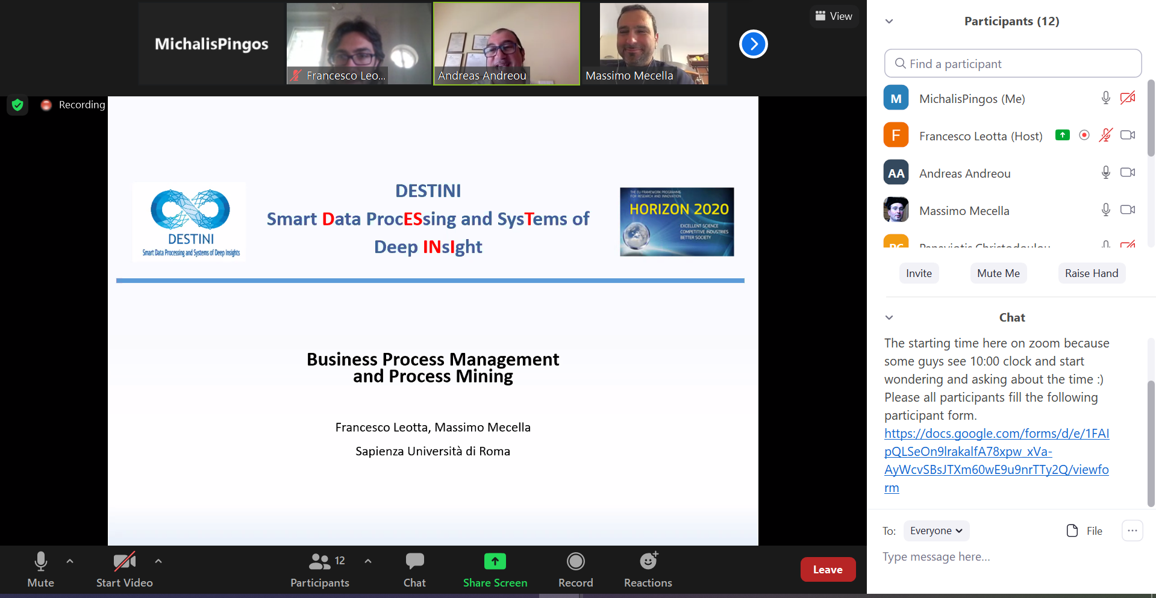Viewport: 1156px width, 598px height.
Task: Open the Chat bubble icon in toolbar
Action: [x=414, y=562]
